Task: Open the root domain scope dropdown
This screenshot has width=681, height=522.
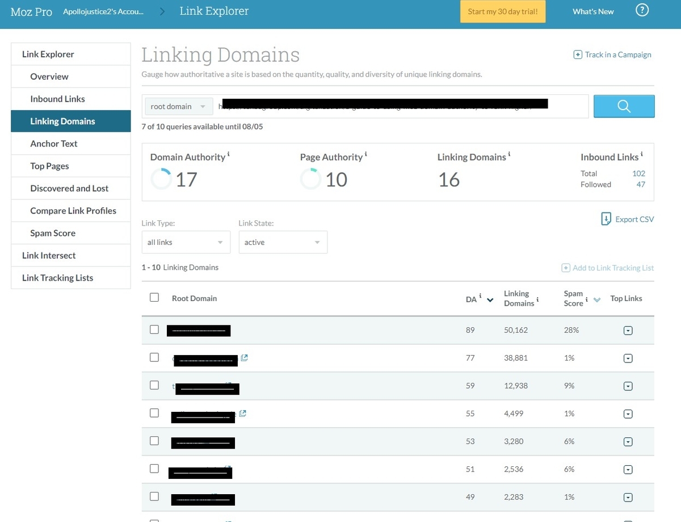Action: point(178,106)
